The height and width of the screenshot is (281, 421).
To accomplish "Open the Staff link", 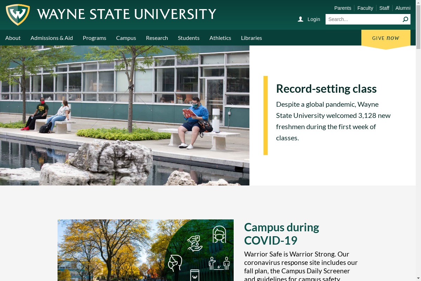I will click(384, 8).
